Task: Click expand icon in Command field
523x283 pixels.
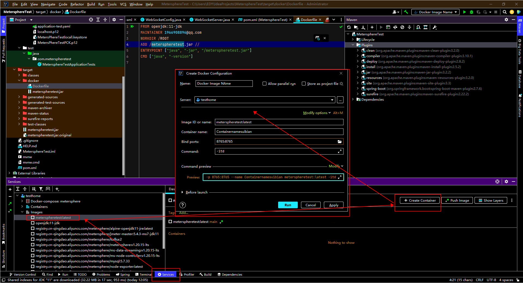Action: pos(340,151)
